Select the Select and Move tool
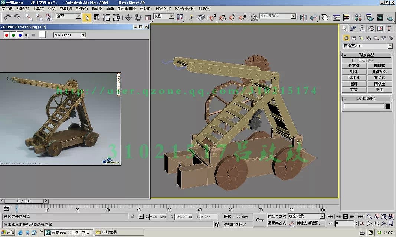Viewport: 396px width, 237px height. (129, 17)
